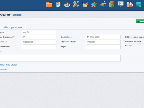Image resolution: width=144 pixels, height=108 pixels.
Task: Click into the Tags input field
Action: (x=103, y=47)
